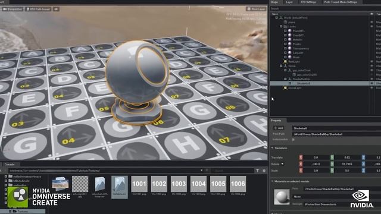The height and width of the screenshot is (214, 381).
Task: Select the Property tab
Action: pos(276,120)
